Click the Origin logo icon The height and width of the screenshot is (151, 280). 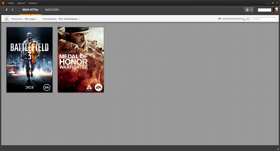click(3, 3)
